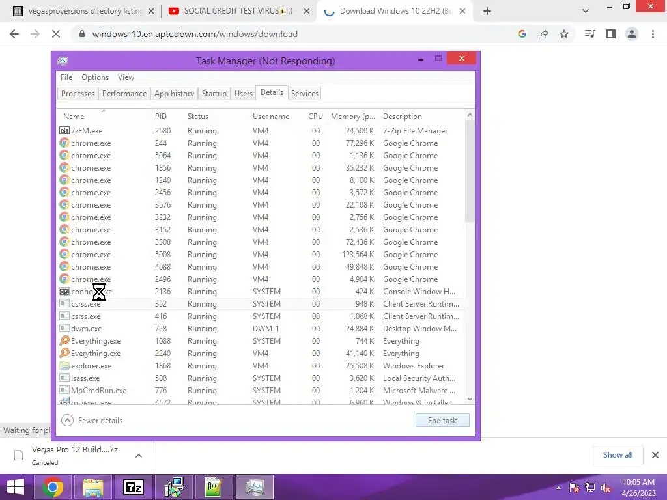Click the muted volume tray icon

[x=606, y=488]
